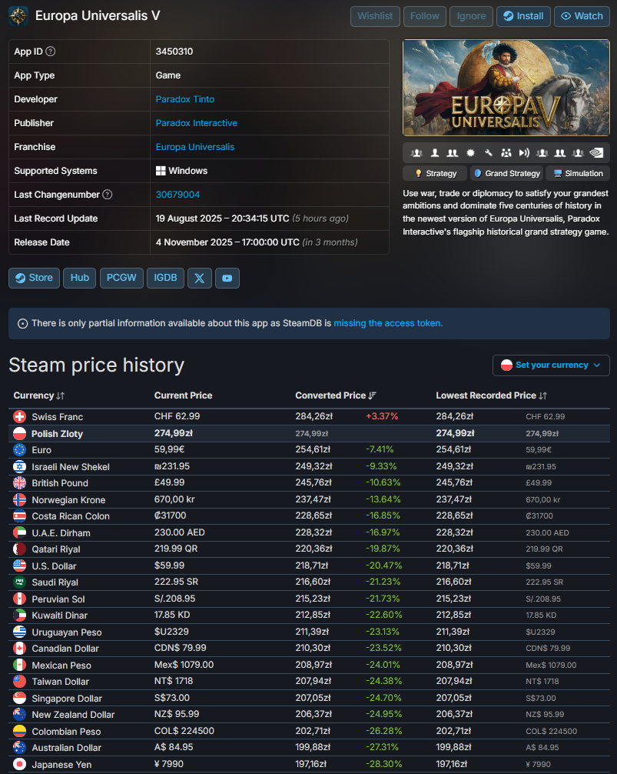Open the Paradox Tinto developer link
This screenshot has height=774, width=617.
pyautogui.click(x=185, y=99)
